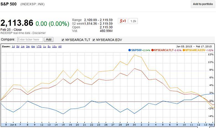The image size is (216, 128).
Task: Click the Jan 05, 2015 start date
Action: tap(184, 47)
